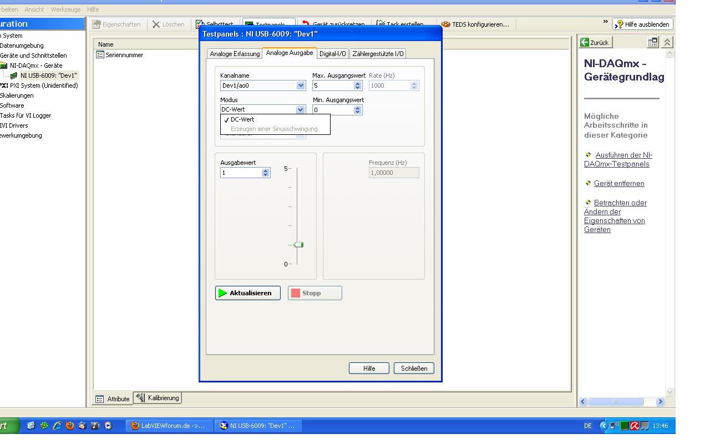Click the grey network computers tray icon

point(645,426)
